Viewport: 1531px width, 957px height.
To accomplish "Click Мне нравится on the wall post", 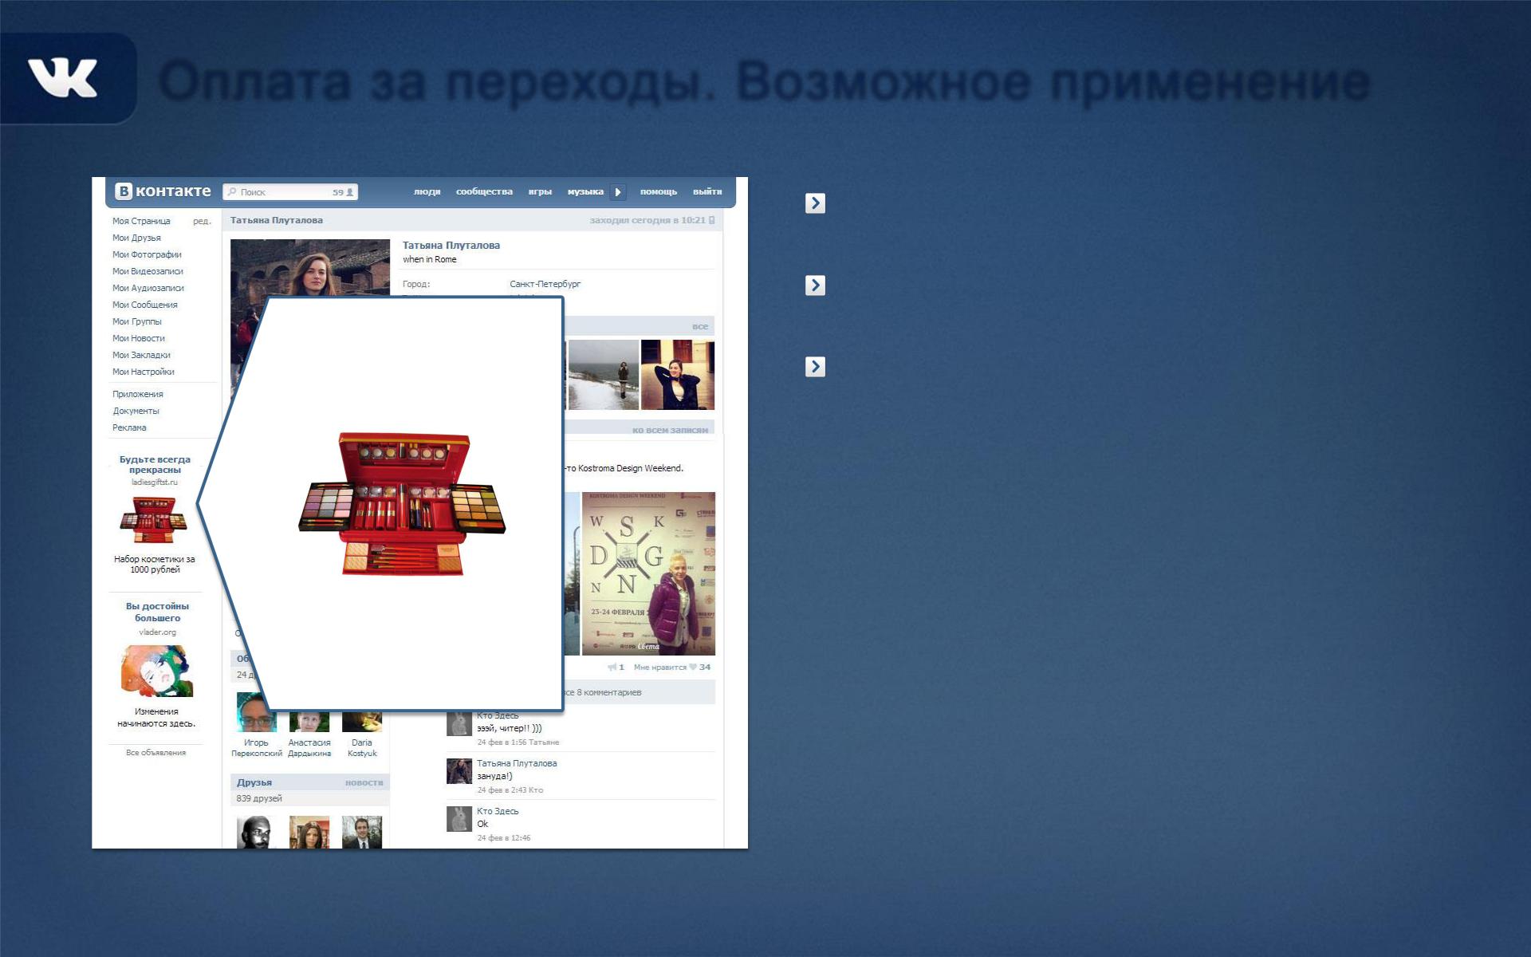I will point(660,667).
